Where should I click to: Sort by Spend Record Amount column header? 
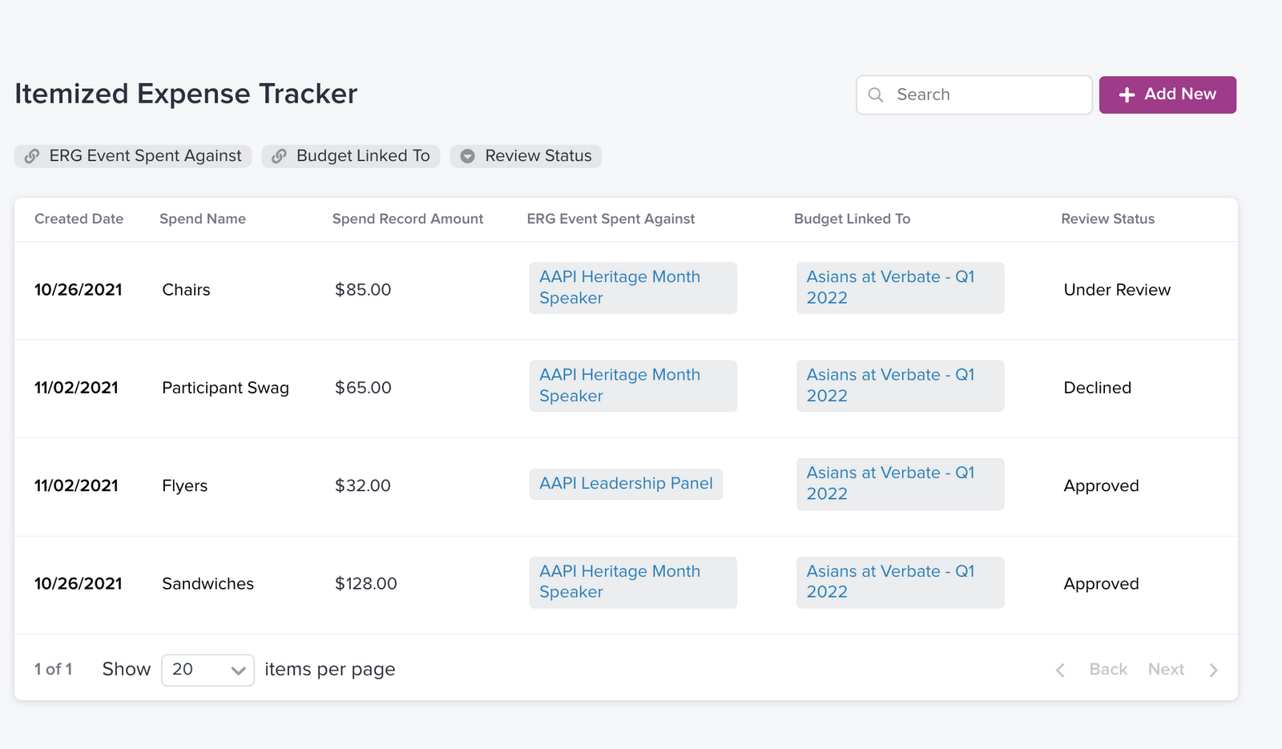[x=407, y=219]
